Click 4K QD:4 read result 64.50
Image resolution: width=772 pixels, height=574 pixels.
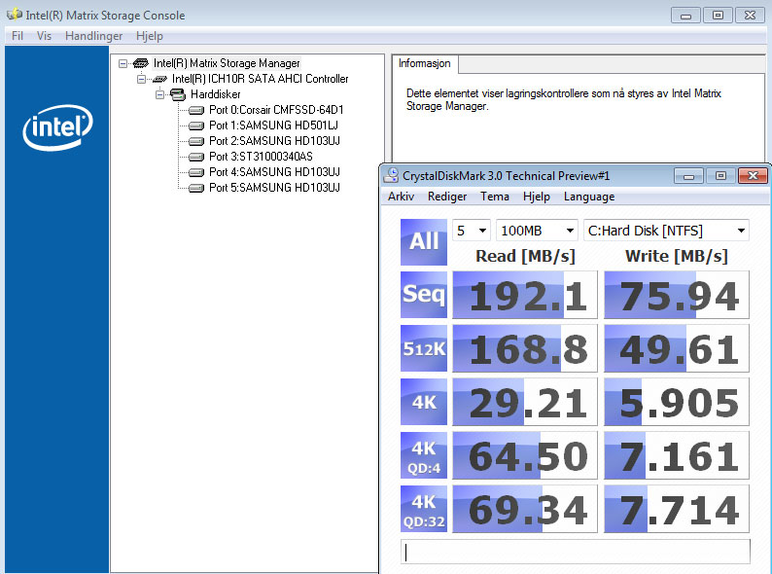pyautogui.click(x=525, y=455)
